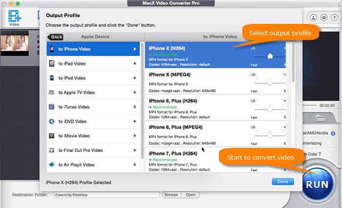The height and width of the screenshot is (208, 342).
Task: Click the info icon next to Nvidia option
Action: (333, 133)
